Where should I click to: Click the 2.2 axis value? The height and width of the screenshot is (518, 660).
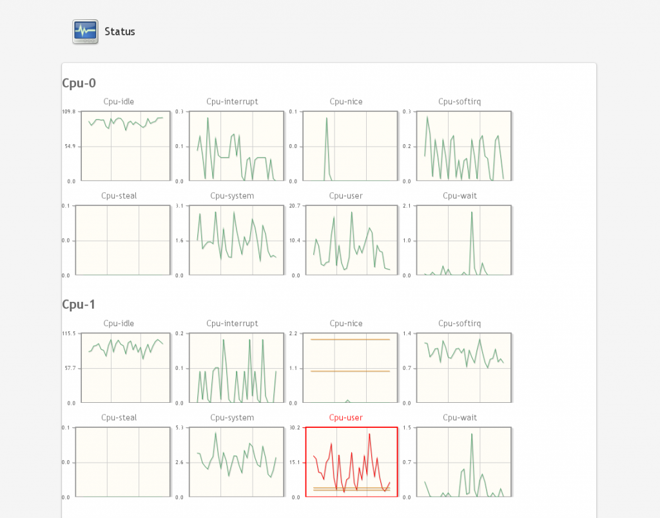pyautogui.click(x=293, y=333)
